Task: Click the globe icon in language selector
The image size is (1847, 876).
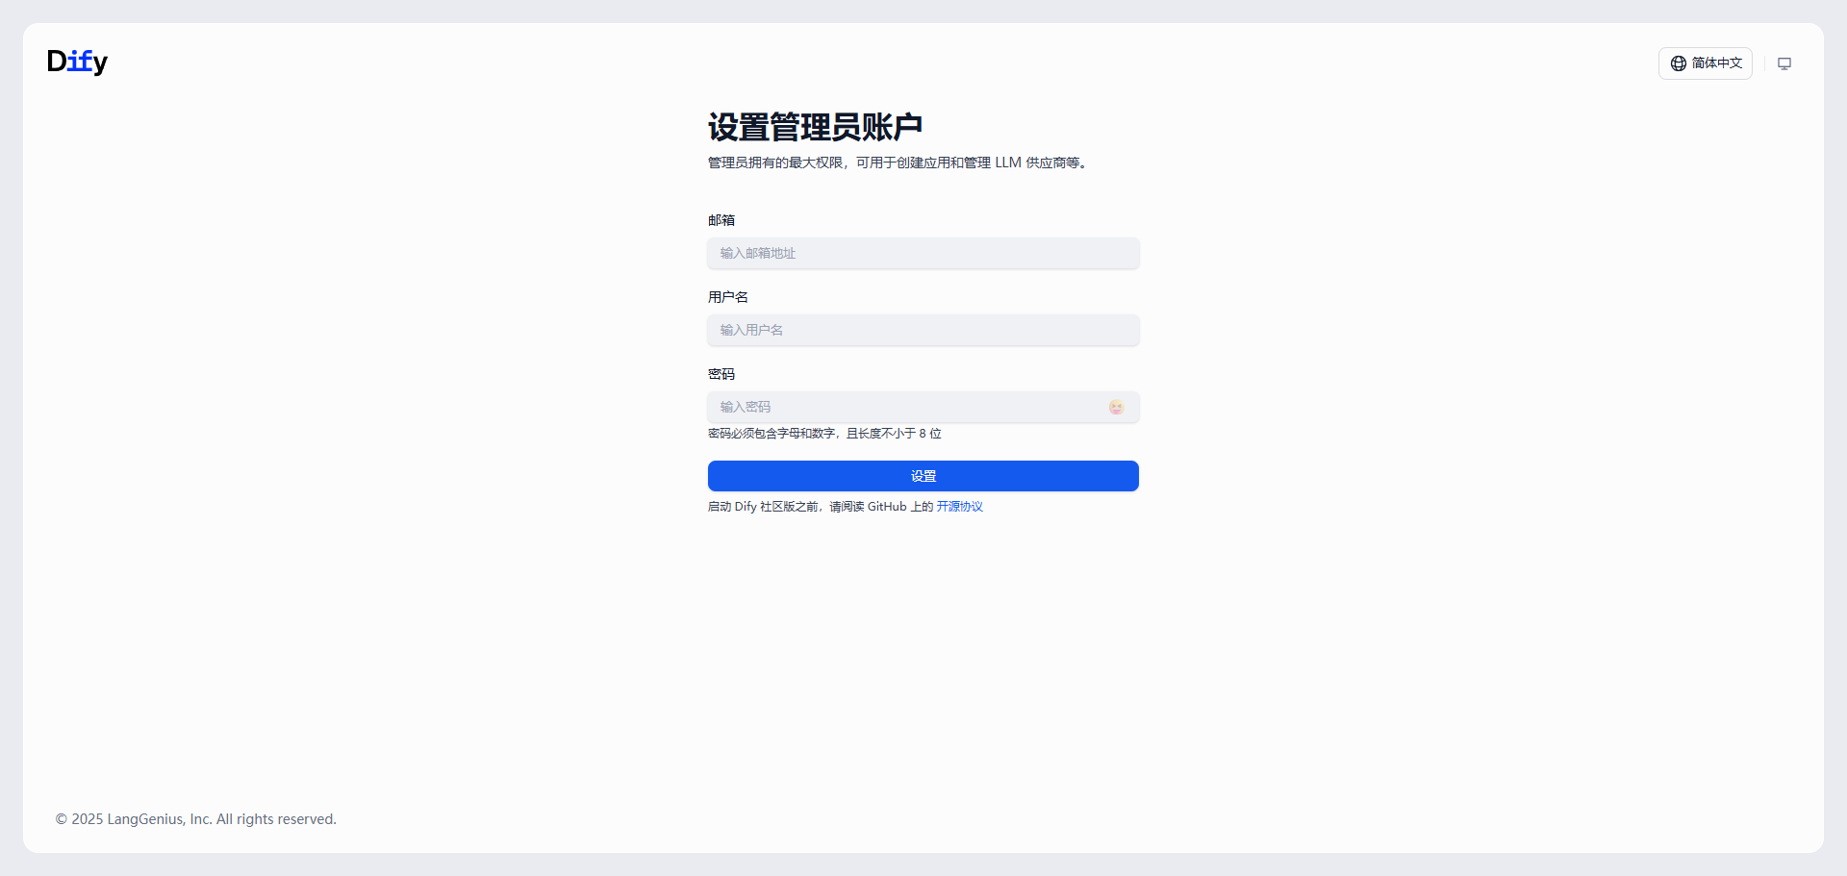Action: pyautogui.click(x=1678, y=63)
